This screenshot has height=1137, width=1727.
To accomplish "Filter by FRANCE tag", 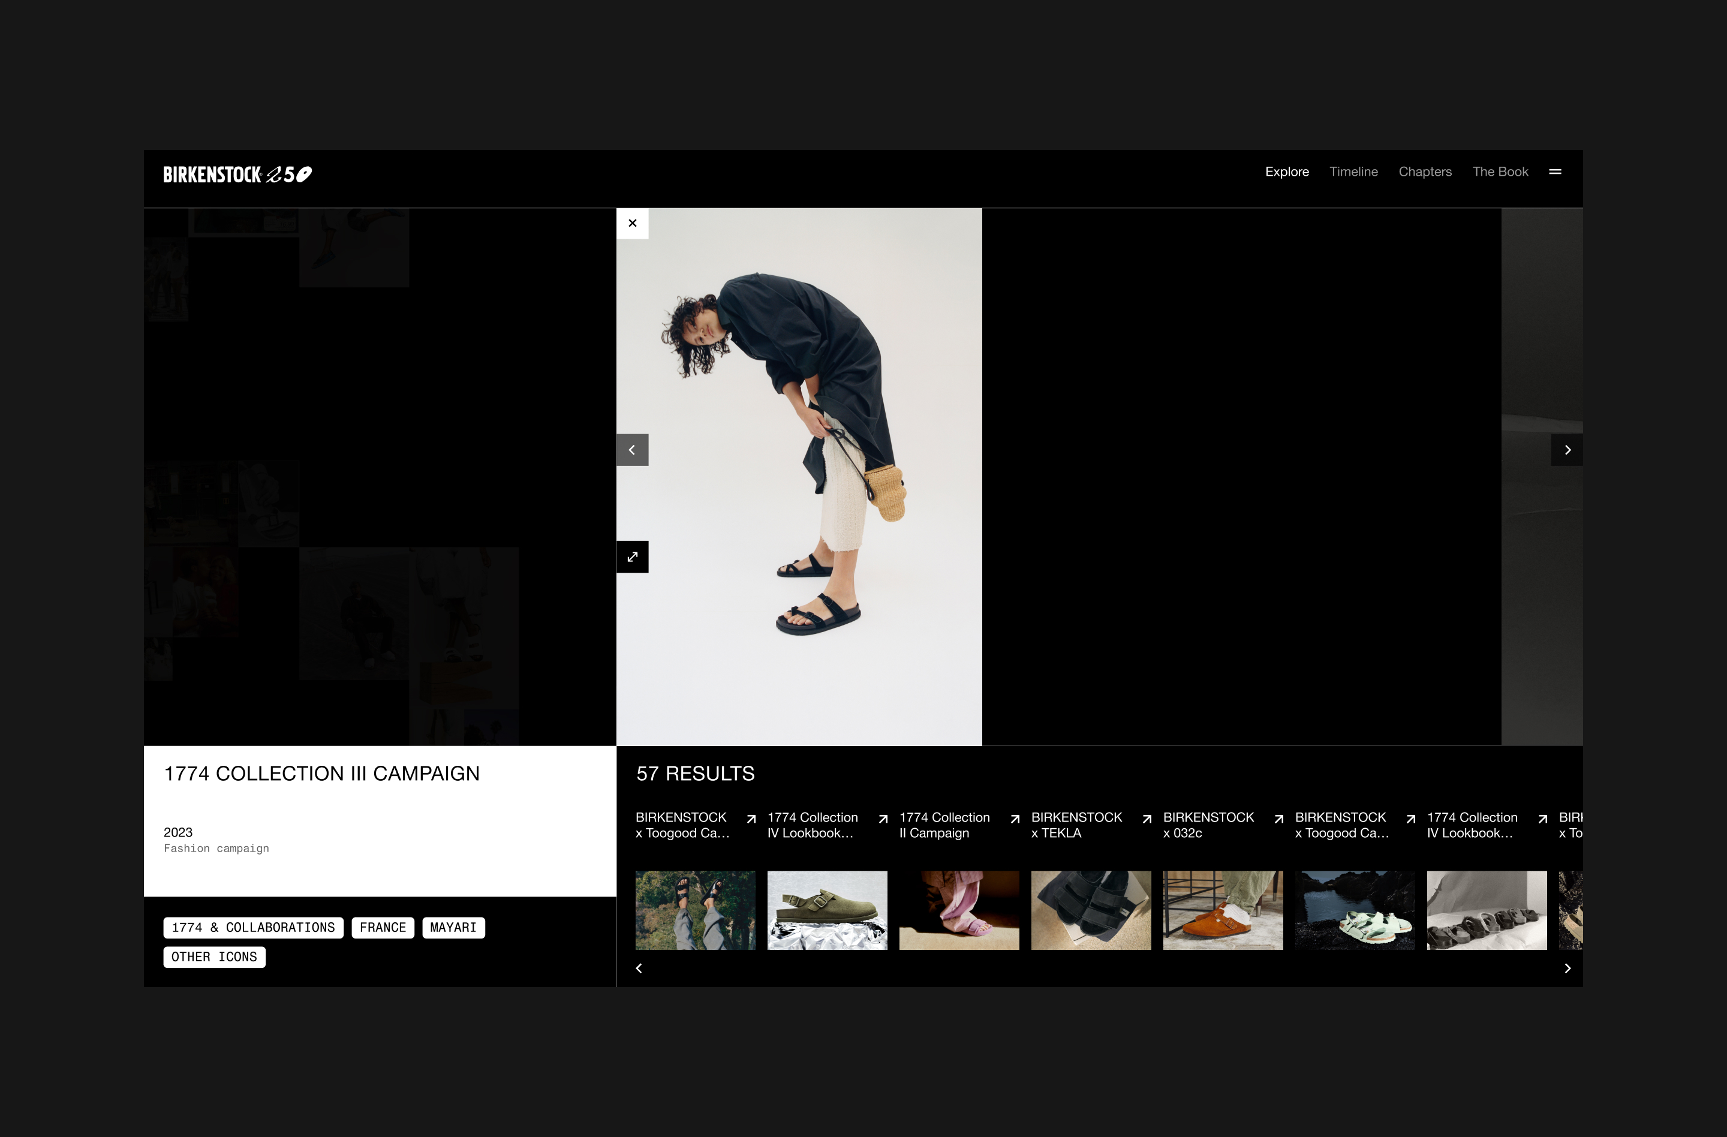I will point(383,927).
